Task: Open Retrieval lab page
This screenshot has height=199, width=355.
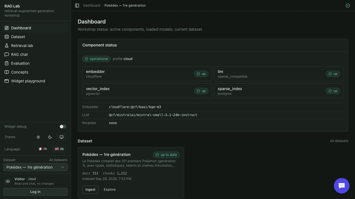Action: 35,46
